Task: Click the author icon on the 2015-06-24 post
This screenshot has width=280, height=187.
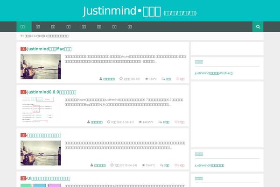Action: click(91, 165)
